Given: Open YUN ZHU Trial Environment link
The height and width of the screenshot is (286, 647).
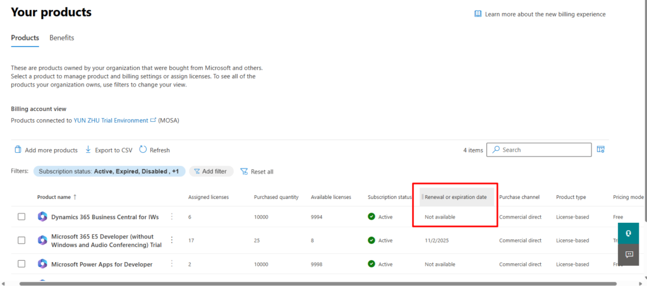Looking at the screenshot, I should pos(111,120).
